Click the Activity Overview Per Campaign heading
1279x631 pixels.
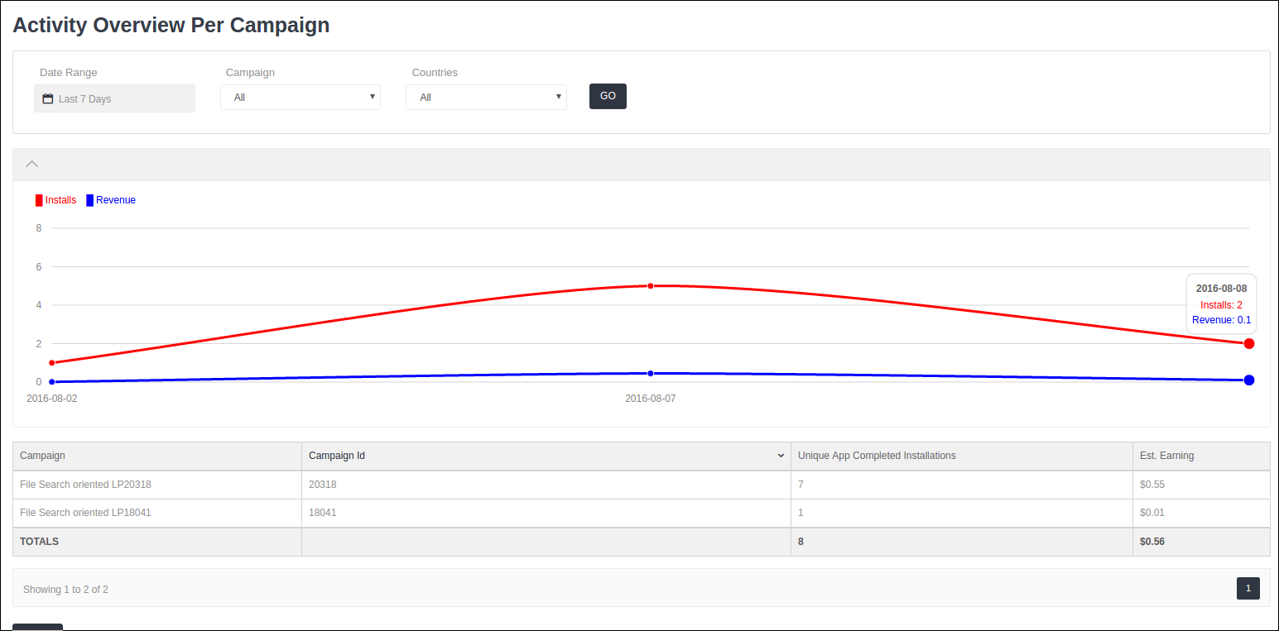click(171, 25)
